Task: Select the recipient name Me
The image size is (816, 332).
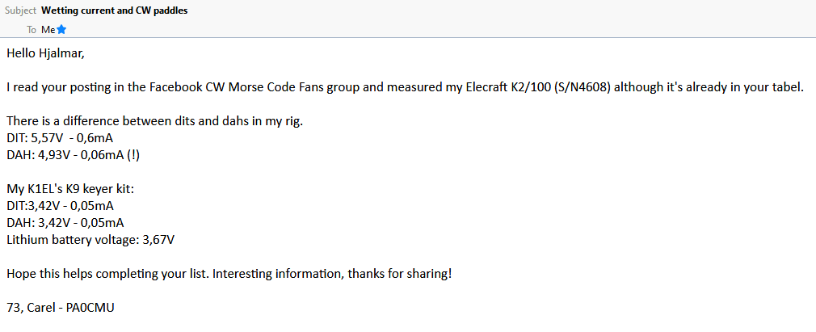Action: pos(48,30)
